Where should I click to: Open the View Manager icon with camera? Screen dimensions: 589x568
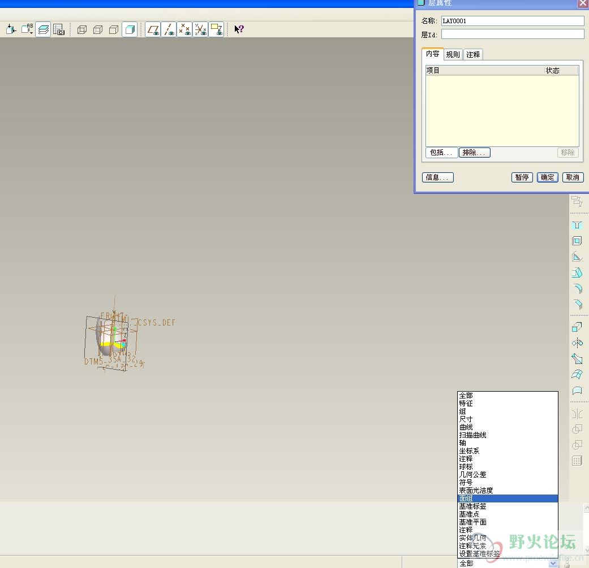click(59, 29)
